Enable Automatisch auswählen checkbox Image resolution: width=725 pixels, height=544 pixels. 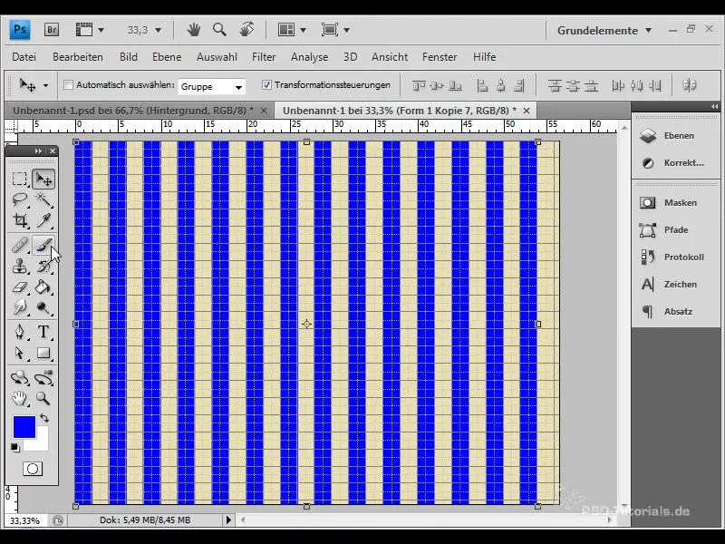[x=69, y=85]
